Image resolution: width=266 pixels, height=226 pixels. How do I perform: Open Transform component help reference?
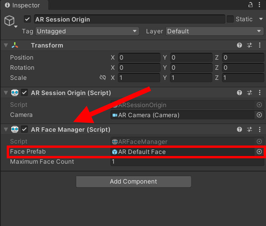tap(239, 45)
